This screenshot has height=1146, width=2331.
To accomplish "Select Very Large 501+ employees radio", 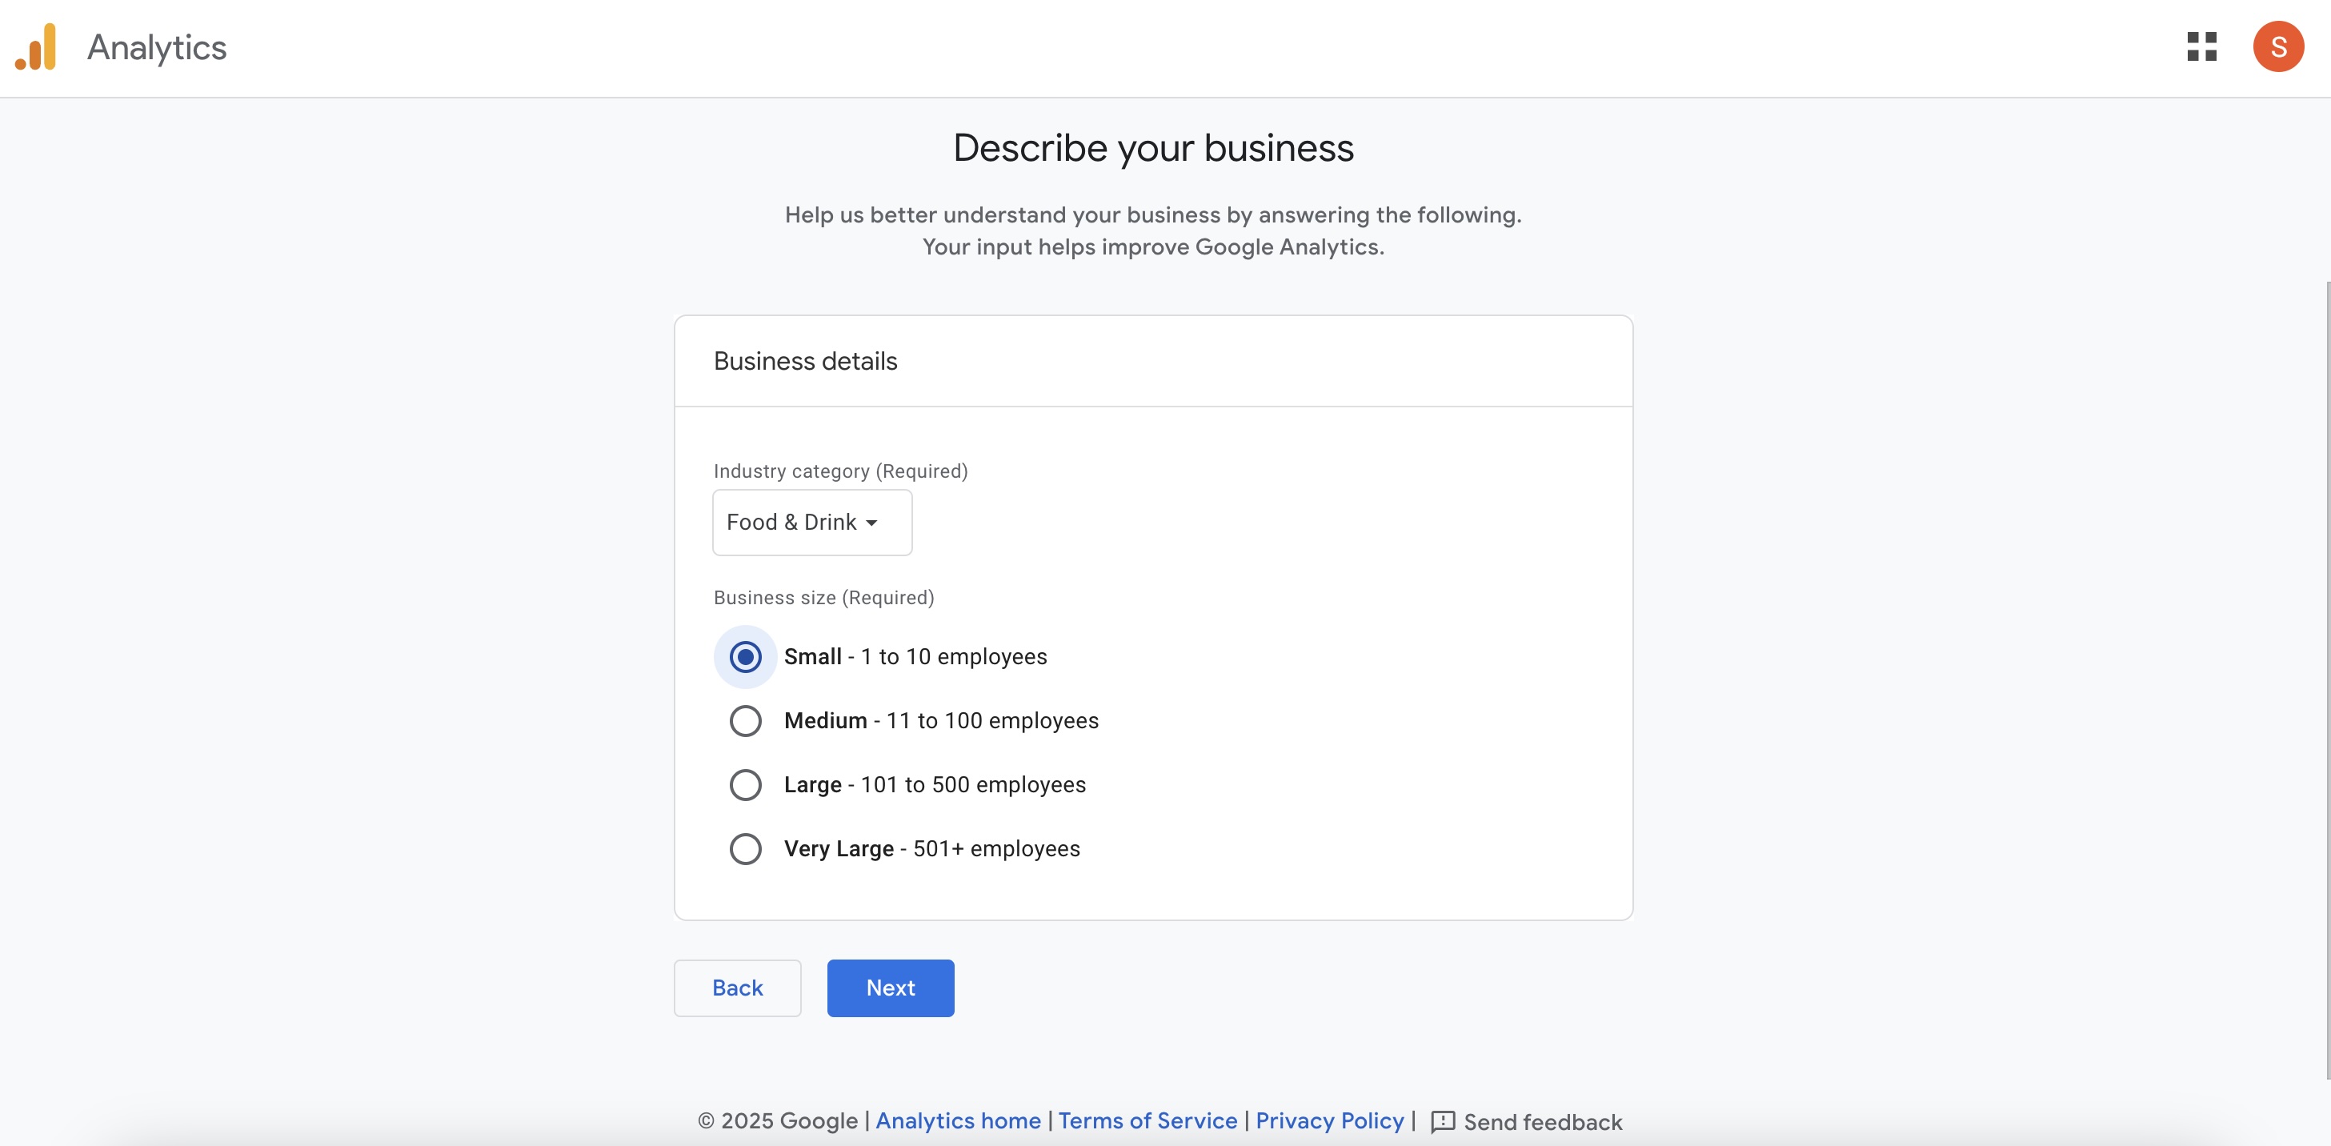I will click(745, 849).
